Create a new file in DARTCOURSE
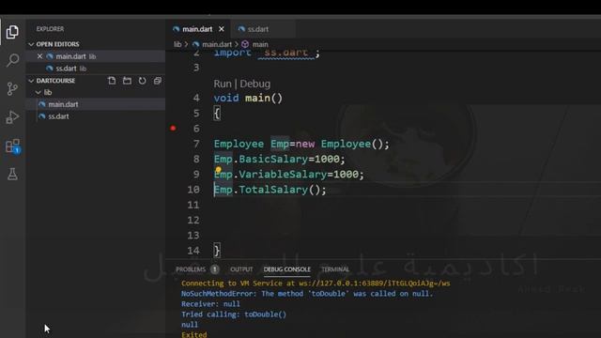Viewport: 601px width, 338px height. point(112,81)
